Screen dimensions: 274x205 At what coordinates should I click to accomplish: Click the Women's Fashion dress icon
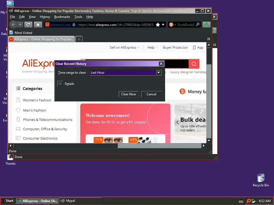click(18, 100)
